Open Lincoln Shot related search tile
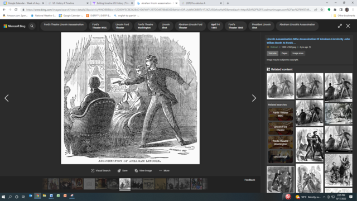The width and height of the screenshot is (357, 201). click(281, 156)
